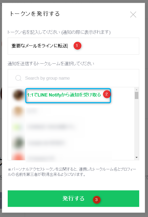This screenshot has width=148, height=217.
Task: Close the token issue dialog
Action: pos(133,15)
